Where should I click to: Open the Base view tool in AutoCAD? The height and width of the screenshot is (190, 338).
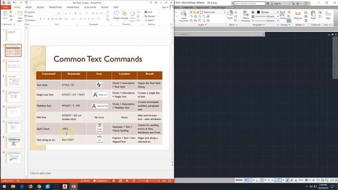[328, 15]
